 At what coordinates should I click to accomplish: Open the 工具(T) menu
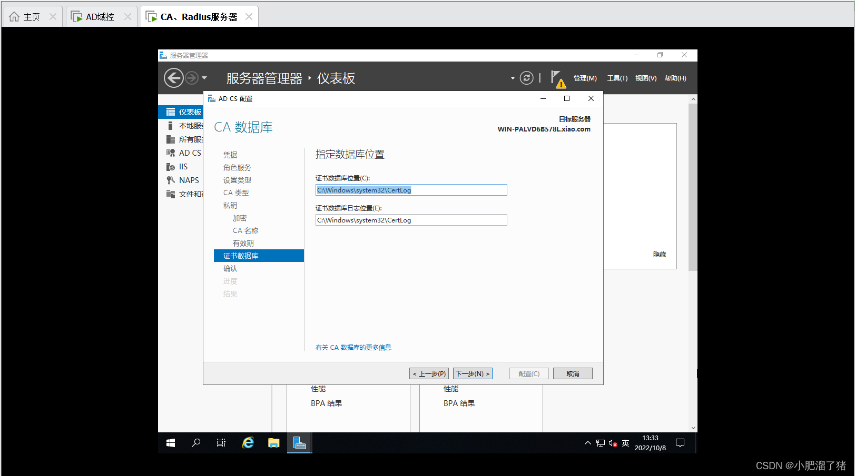tap(617, 78)
